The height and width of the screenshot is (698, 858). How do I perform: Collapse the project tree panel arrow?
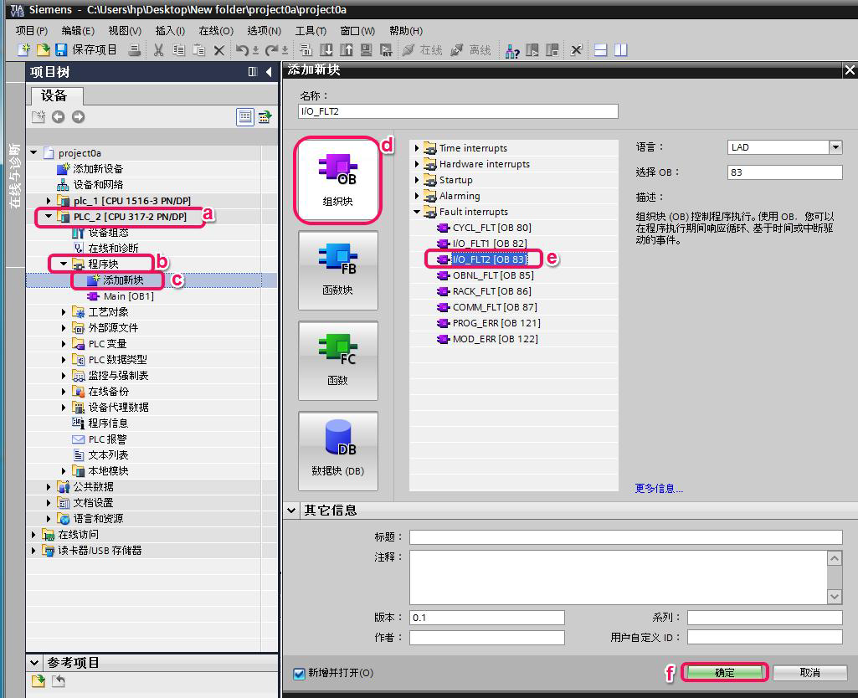point(269,72)
